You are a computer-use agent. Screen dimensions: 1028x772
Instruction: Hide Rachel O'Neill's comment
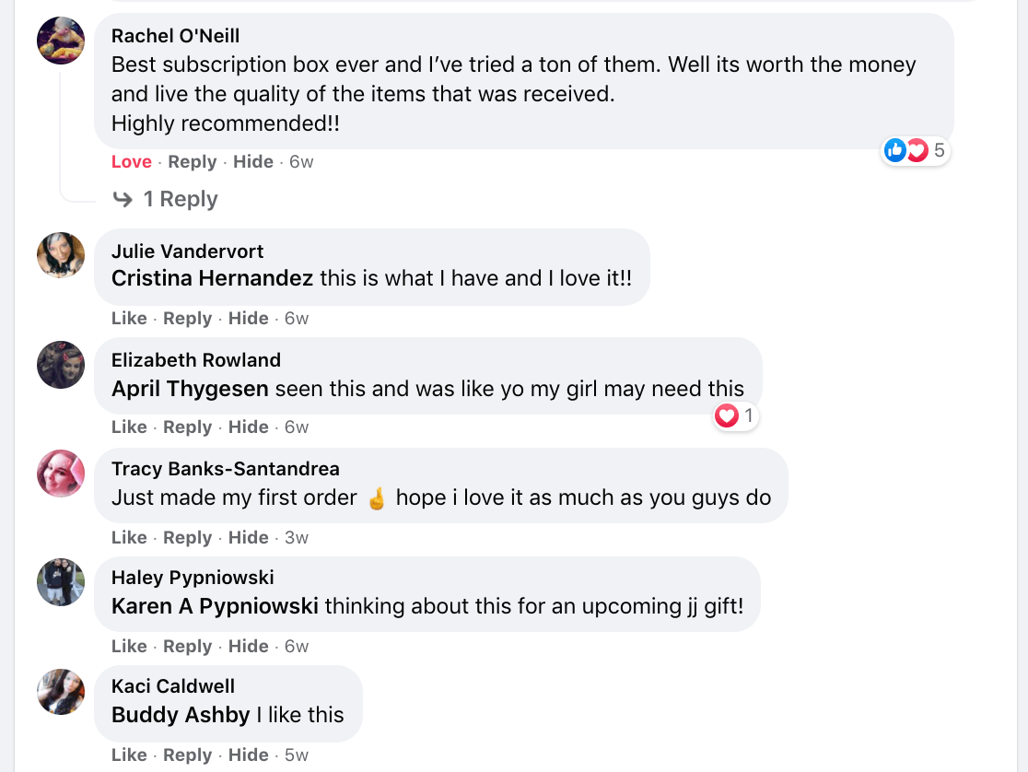pos(252,162)
